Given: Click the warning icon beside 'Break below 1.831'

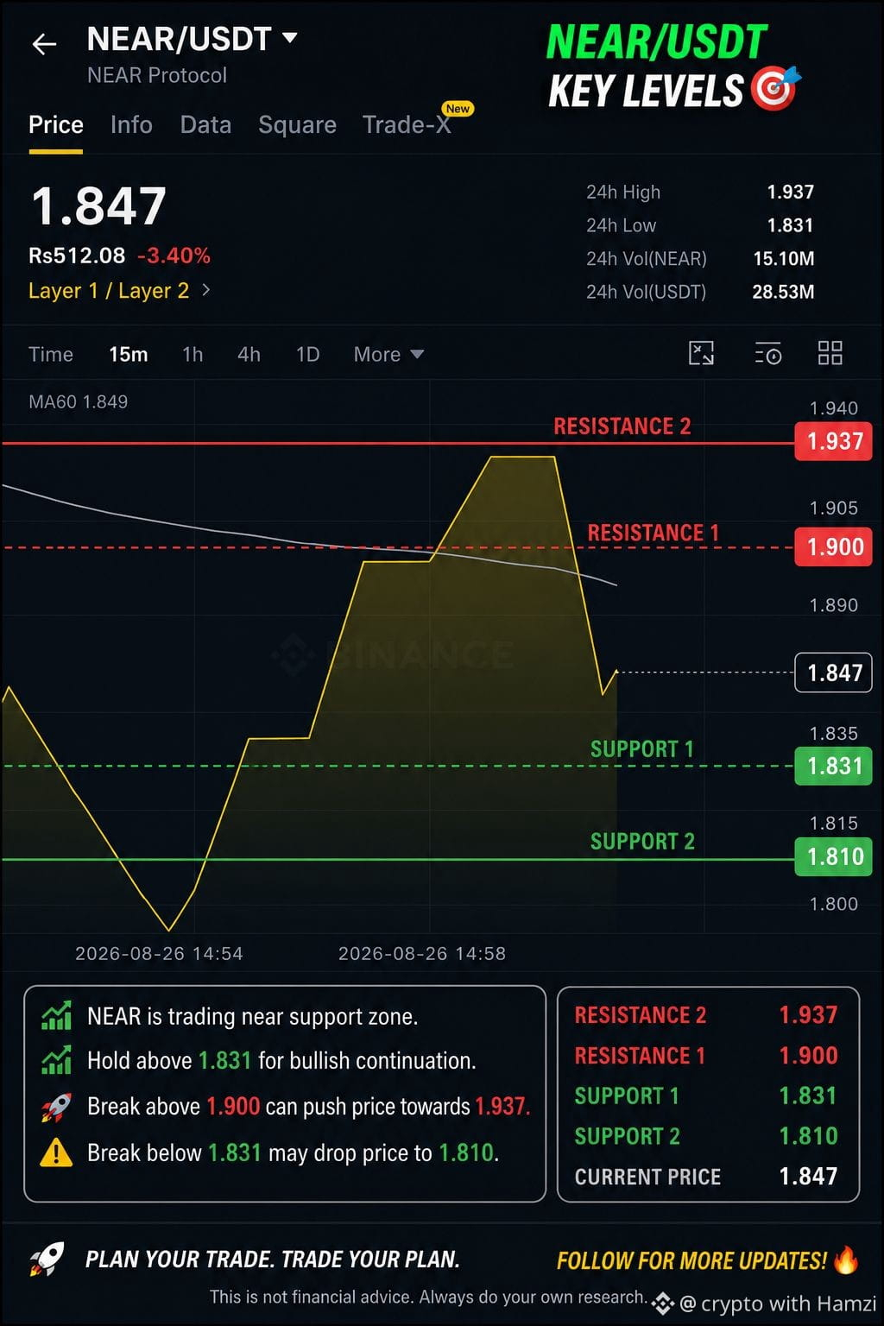Looking at the screenshot, I should click(x=56, y=1152).
